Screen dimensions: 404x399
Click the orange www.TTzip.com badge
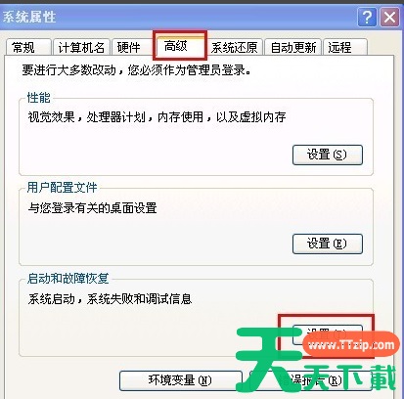click(x=351, y=345)
